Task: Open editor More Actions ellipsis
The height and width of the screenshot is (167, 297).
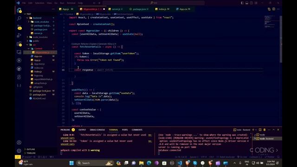Action: click(x=278, y=9)
